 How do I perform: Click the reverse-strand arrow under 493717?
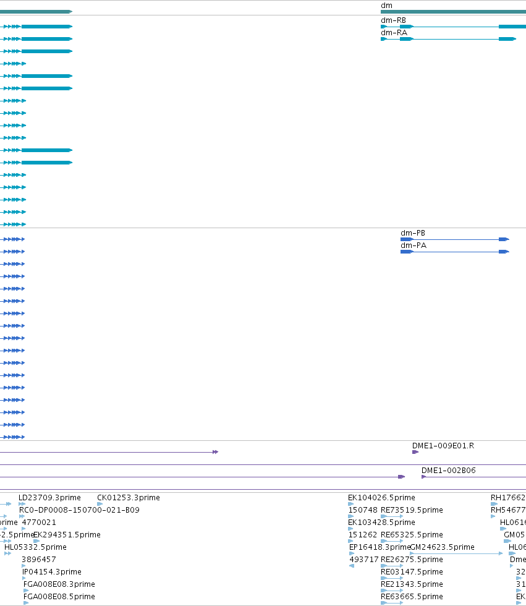(x=352, y=566)
